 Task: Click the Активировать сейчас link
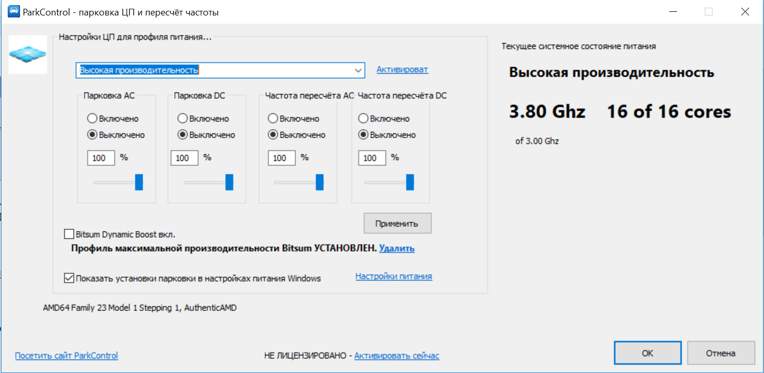point(397,356)
